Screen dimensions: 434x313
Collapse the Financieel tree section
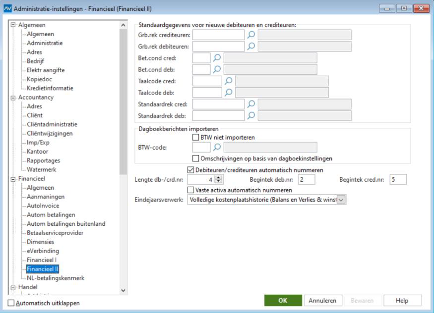pos(13,179)
